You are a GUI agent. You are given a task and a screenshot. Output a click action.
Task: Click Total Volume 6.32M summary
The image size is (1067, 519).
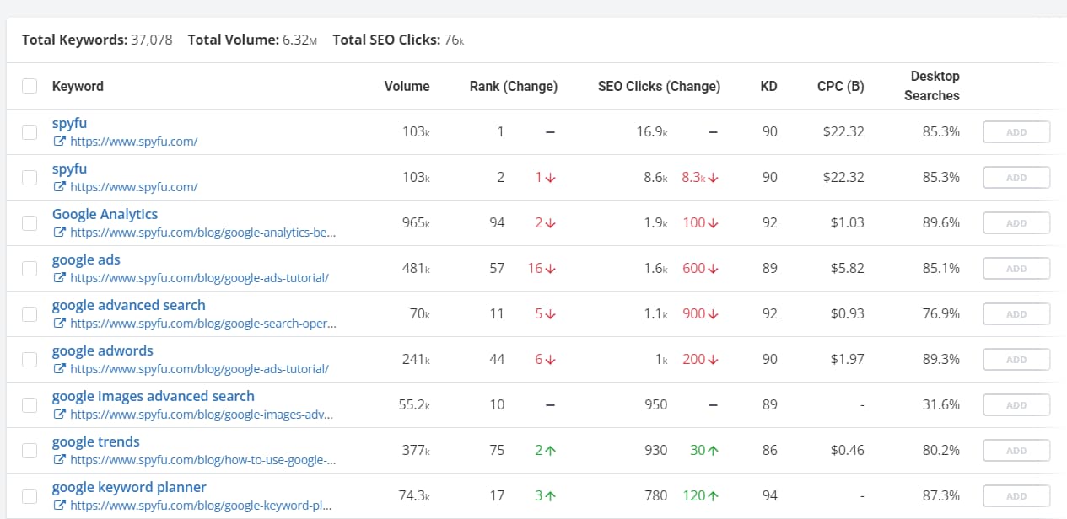(x=252, y=40)
